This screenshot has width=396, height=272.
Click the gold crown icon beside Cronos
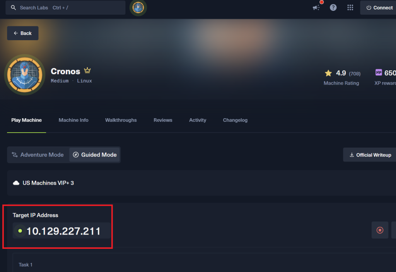pos(87,70)
